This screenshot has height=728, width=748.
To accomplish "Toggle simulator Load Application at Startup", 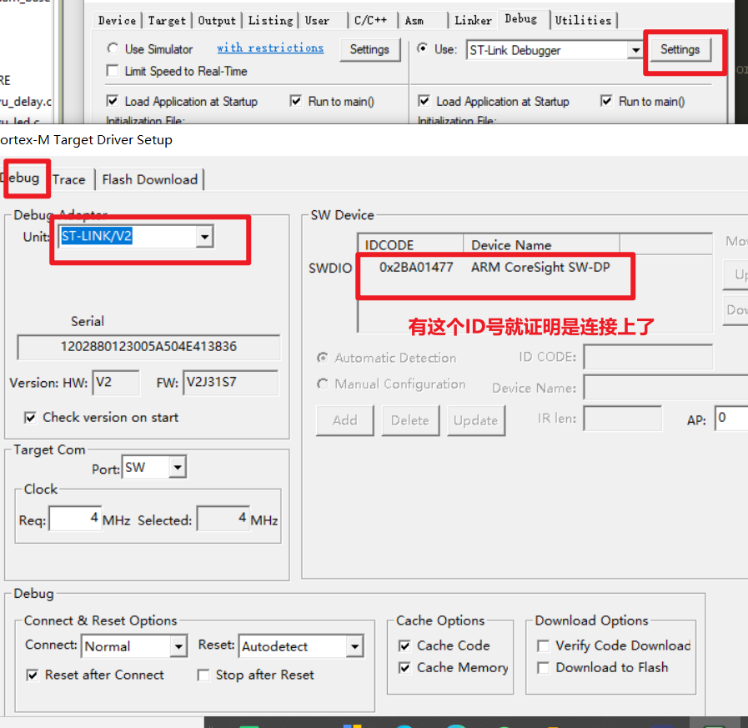I will coord(113,101).
